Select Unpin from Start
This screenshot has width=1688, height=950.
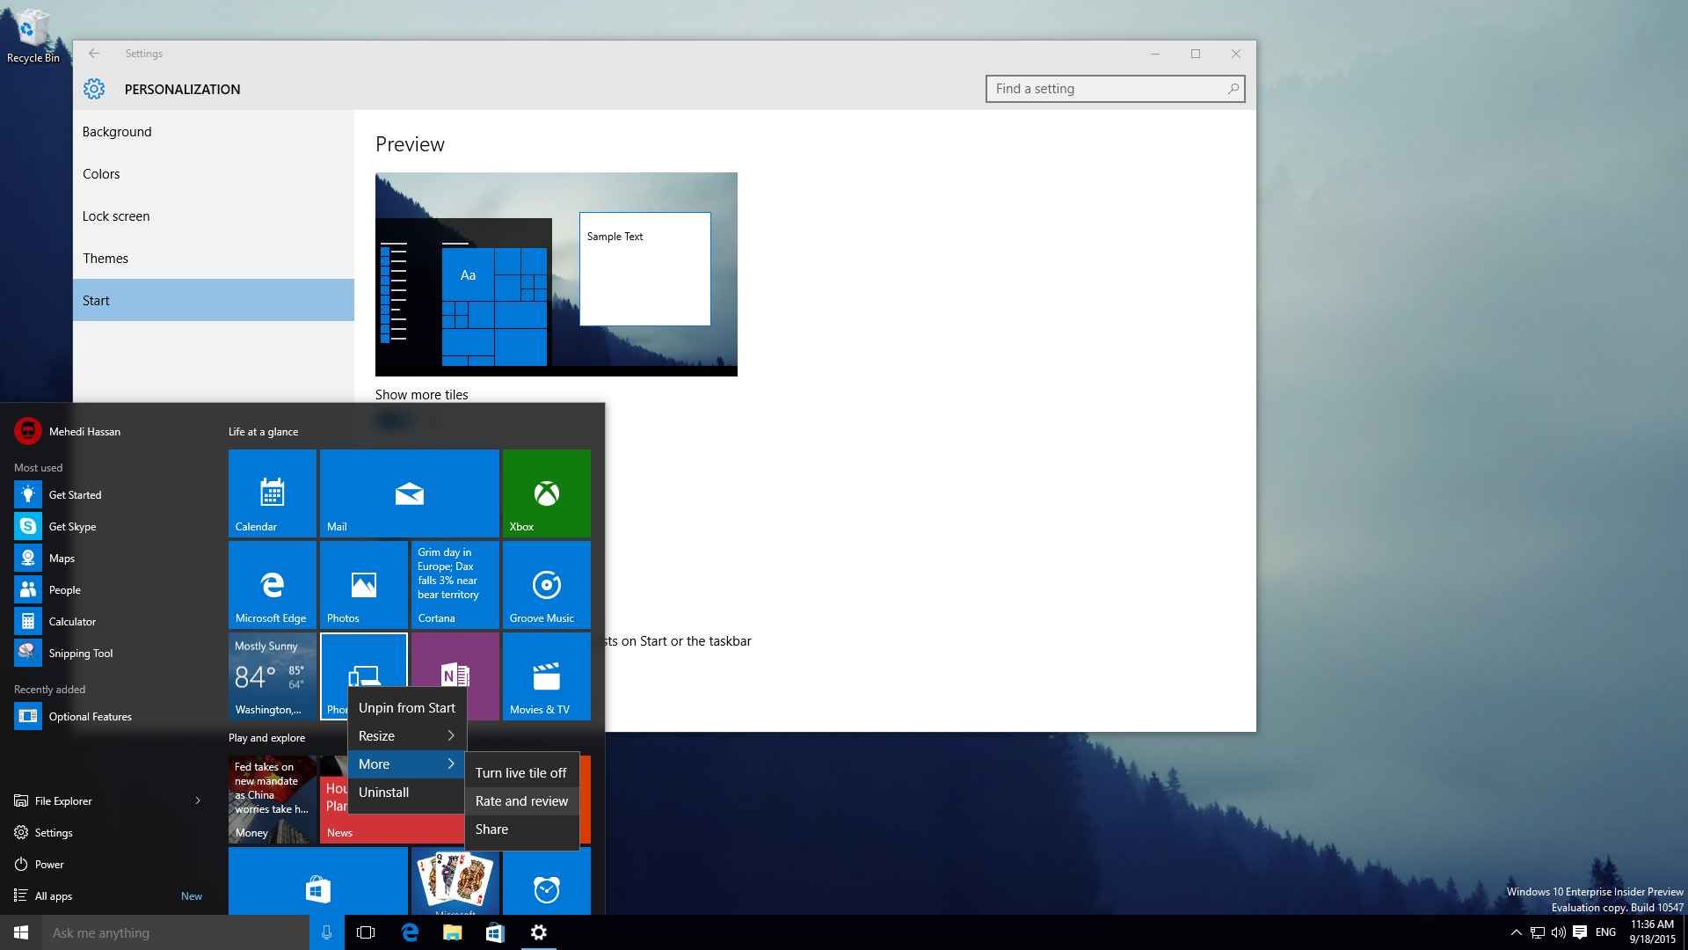pyautogui.click(x=406, y=707)
